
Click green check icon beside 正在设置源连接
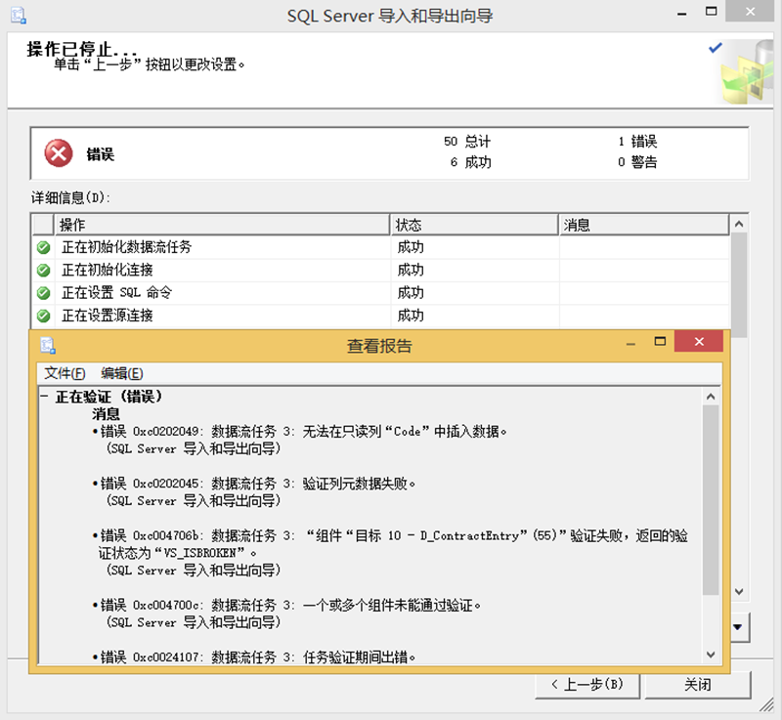pyautogui.click(x=44, y=316)
